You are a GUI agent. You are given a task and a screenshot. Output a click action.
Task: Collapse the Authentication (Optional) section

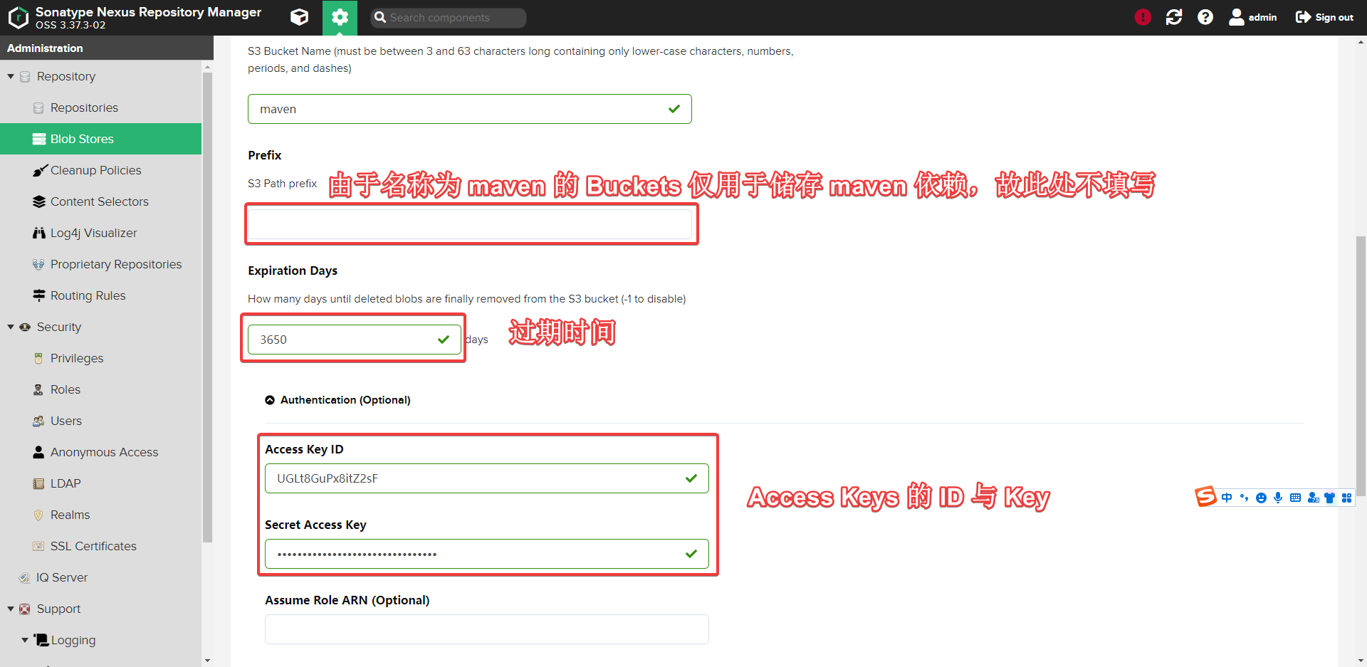tap(269, 399)
